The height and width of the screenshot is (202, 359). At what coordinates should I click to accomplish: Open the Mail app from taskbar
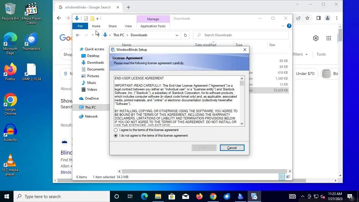pos(185,196)
